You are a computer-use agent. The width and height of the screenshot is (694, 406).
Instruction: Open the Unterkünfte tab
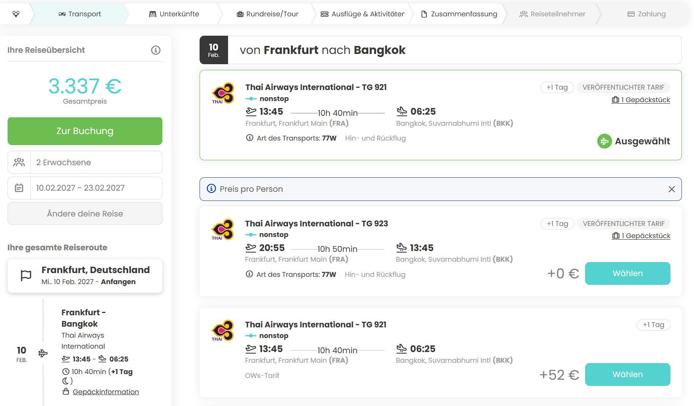pyautogui.click(x=174, y=14)
